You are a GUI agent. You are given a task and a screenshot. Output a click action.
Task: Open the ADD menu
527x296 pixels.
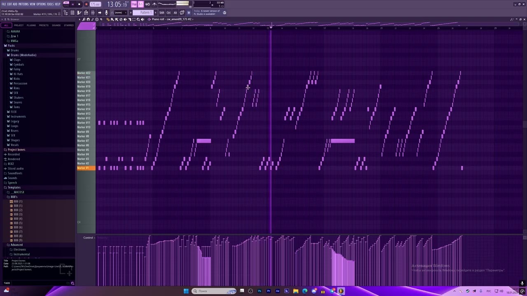[x=15, y=4]
